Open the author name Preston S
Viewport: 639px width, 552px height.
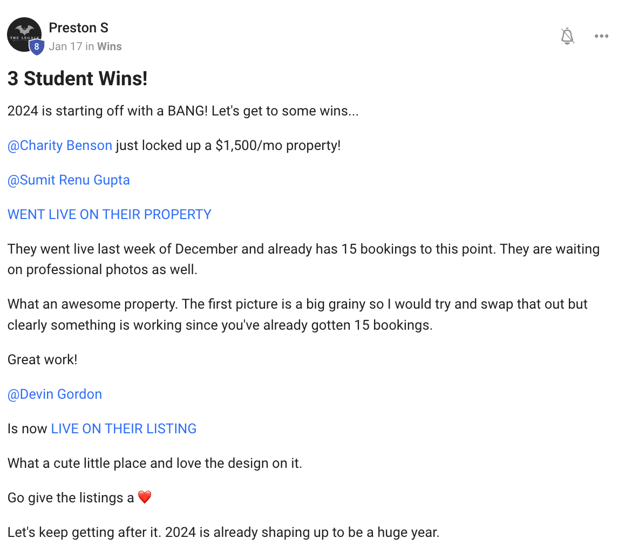pos(78,28)
